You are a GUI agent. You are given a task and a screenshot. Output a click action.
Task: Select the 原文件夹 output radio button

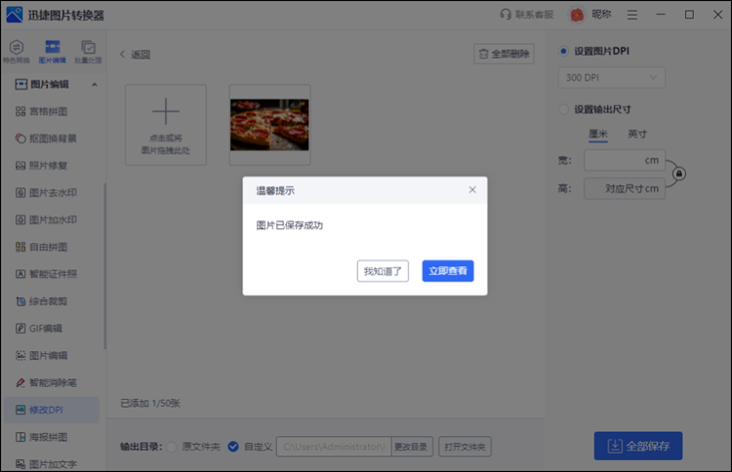[x=172, y=447]
